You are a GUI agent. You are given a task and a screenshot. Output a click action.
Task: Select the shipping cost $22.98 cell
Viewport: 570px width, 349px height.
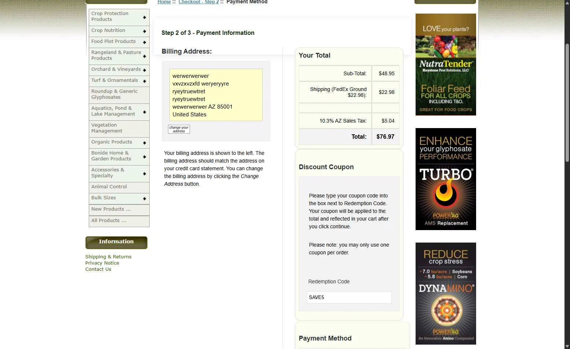tap(386, 92)
